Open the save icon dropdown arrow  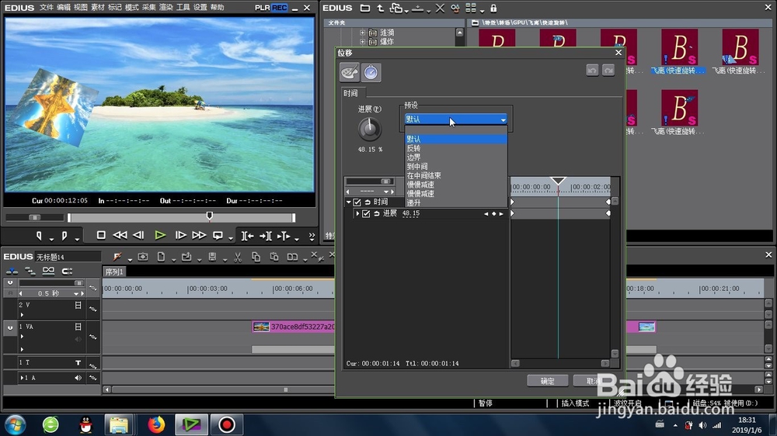[x=225, y=259]
